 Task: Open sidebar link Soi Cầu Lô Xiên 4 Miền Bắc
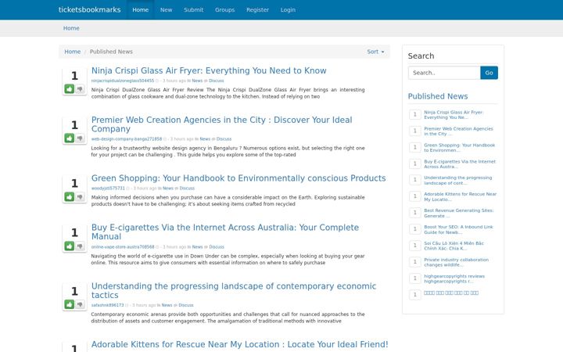pos(454,246)
